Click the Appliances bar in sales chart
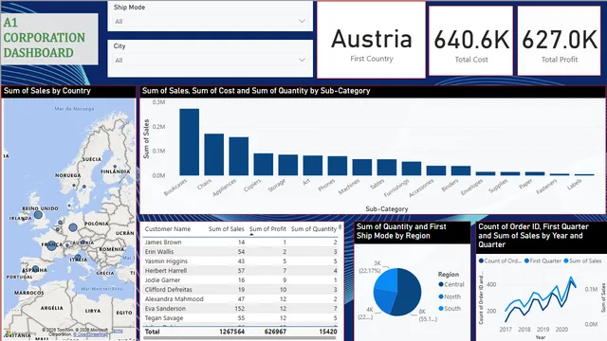This screenshot has width=607, height=341. pyautogui.click(x=238, y=156)
